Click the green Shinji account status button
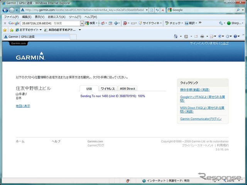The width and height of the screenshot is (247, 185). pos(235,23)
